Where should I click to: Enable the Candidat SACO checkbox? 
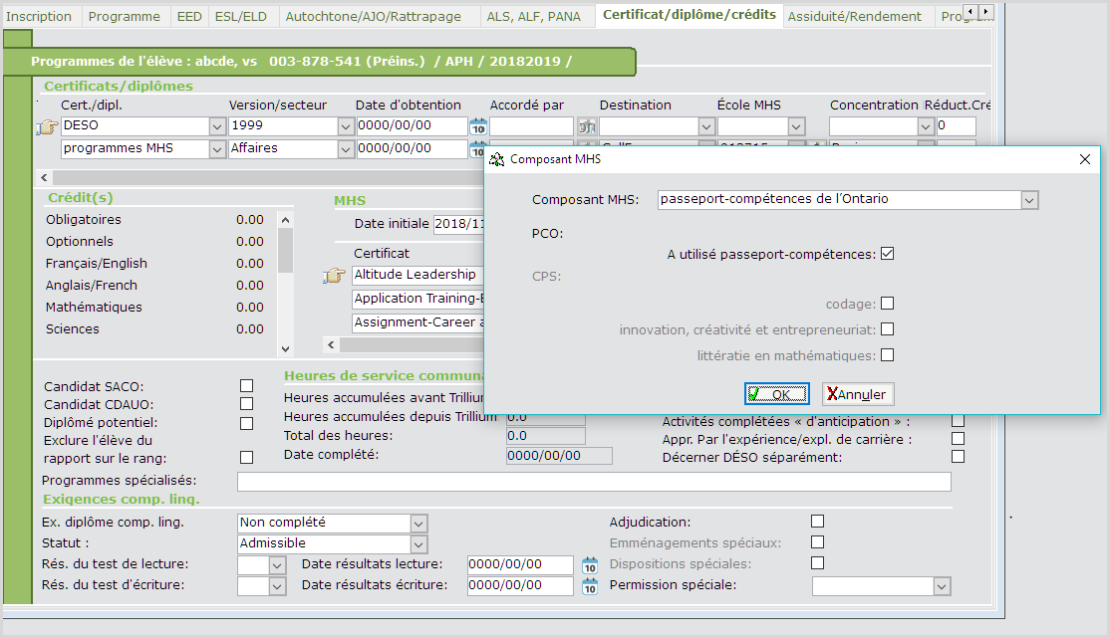click(246, 386)
